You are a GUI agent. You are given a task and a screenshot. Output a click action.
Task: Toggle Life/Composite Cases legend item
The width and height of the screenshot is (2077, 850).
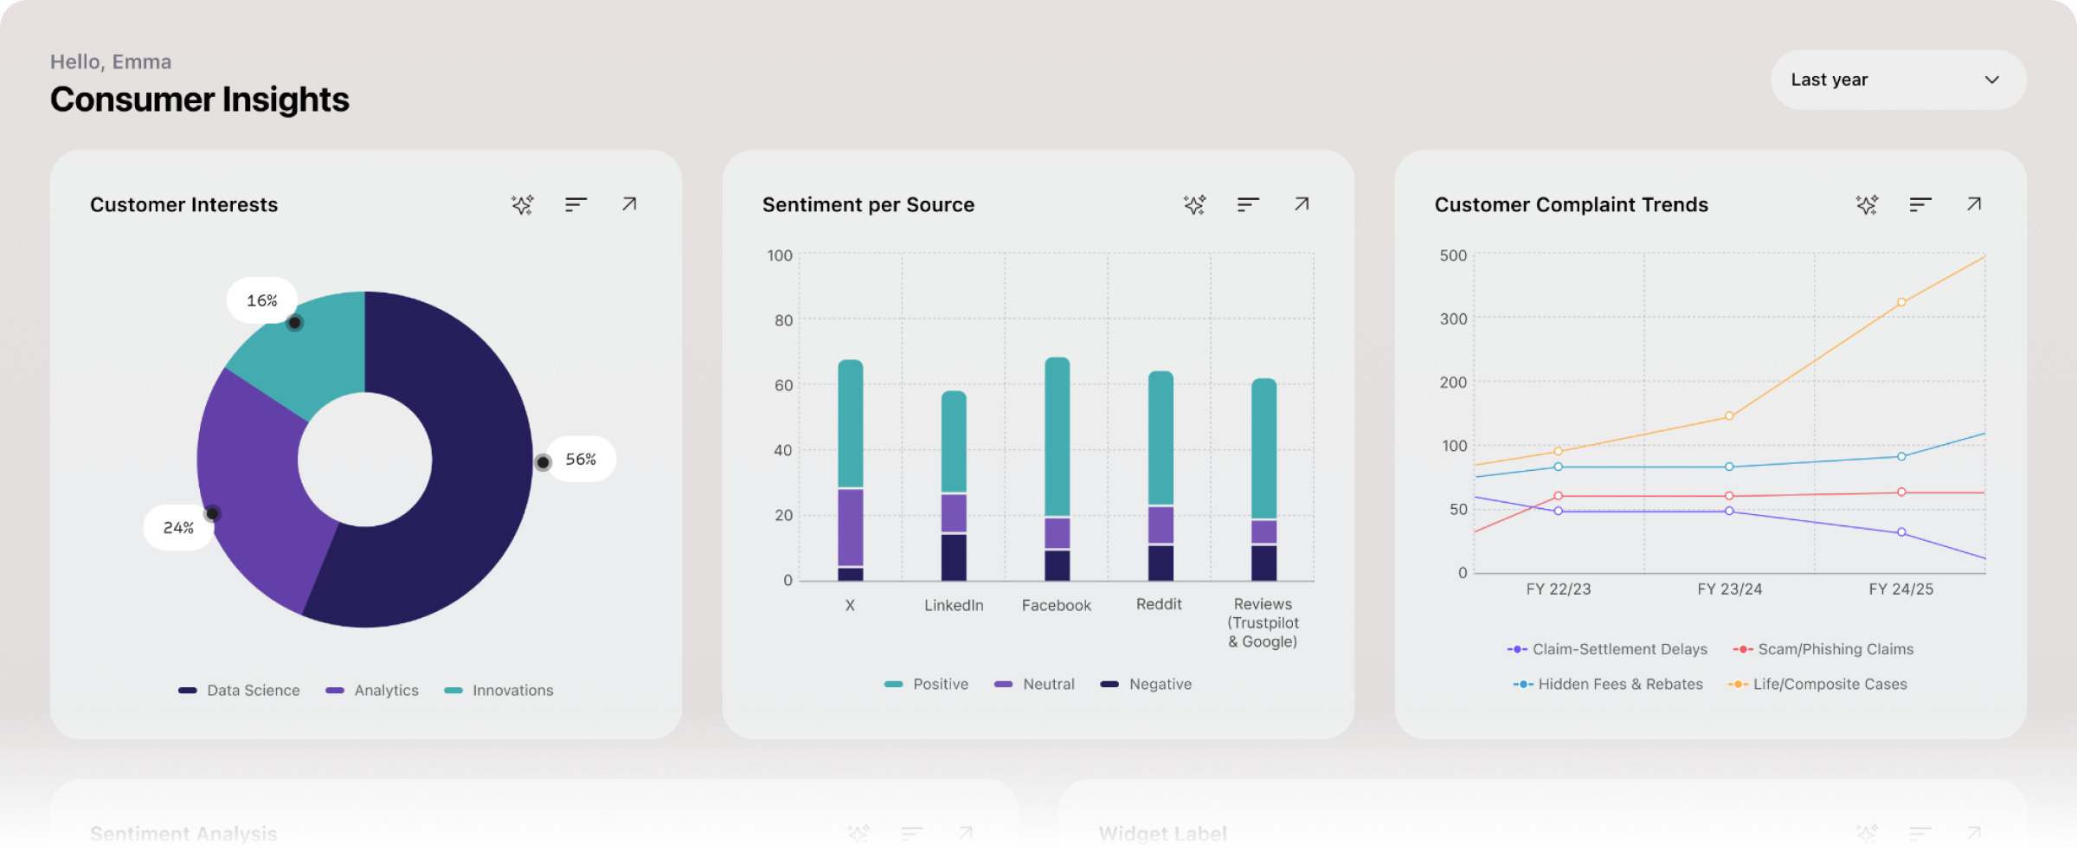1817,684
